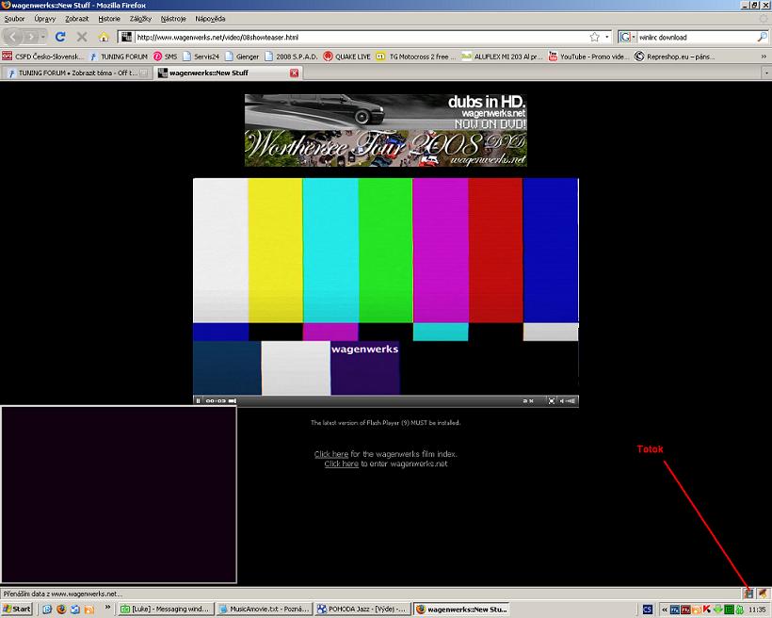Click the Worthersee Tour 2008 DVD banner

point(385,148)
